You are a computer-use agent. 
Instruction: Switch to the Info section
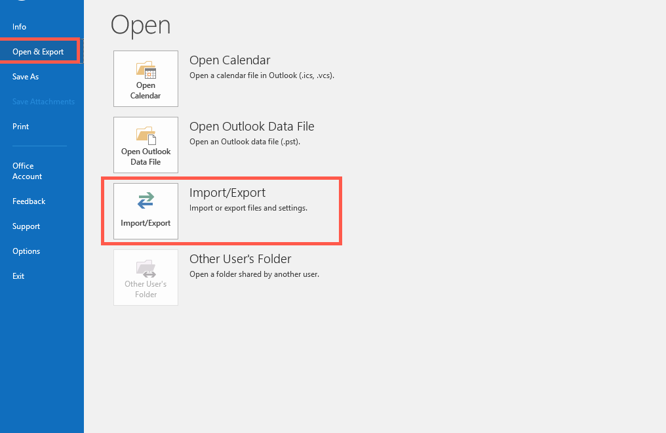pyautogui.click(x=19, y=26)
